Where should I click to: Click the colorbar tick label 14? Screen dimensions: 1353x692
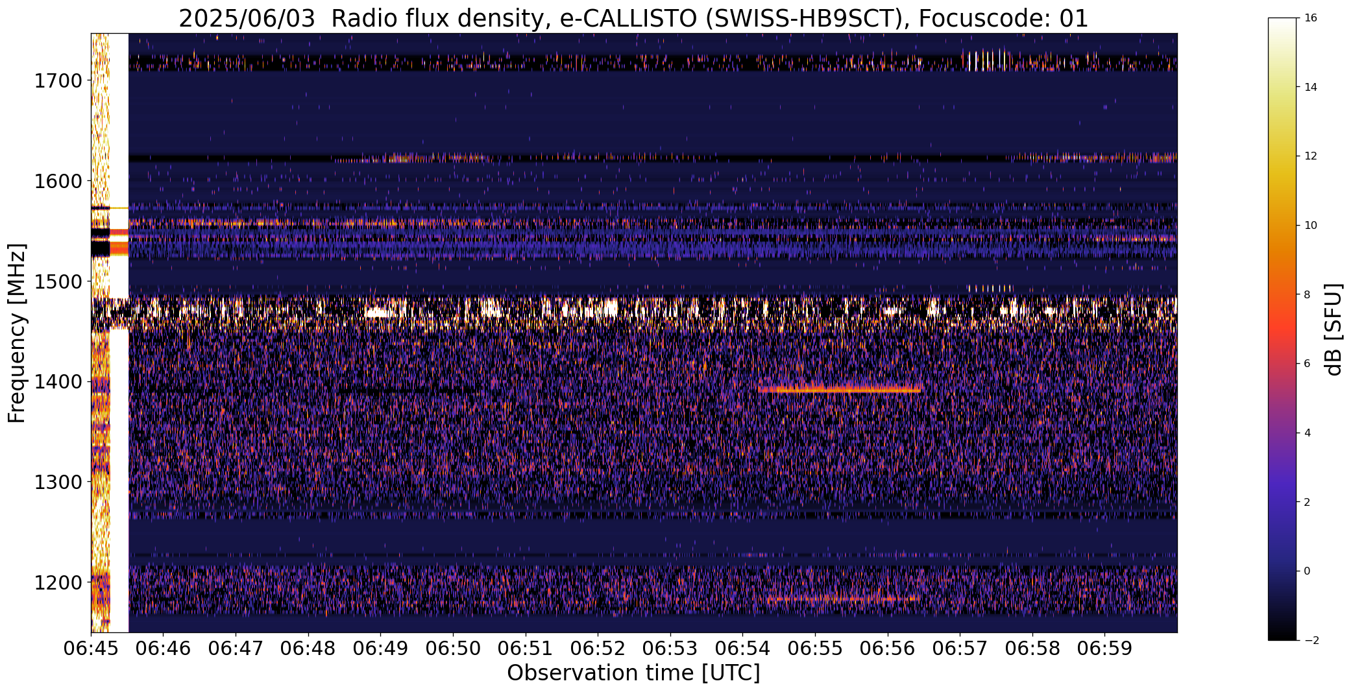(x=1310, y=87)
